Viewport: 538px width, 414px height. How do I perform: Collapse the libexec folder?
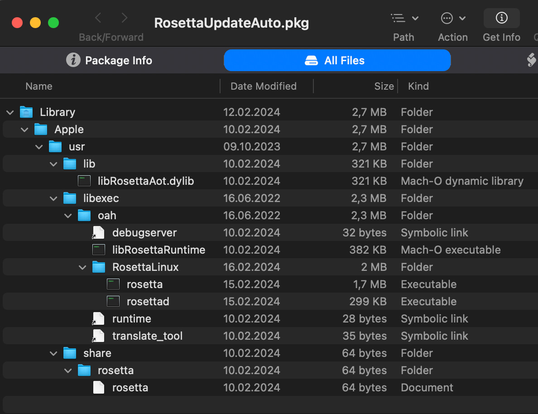[x=53, y=198]
